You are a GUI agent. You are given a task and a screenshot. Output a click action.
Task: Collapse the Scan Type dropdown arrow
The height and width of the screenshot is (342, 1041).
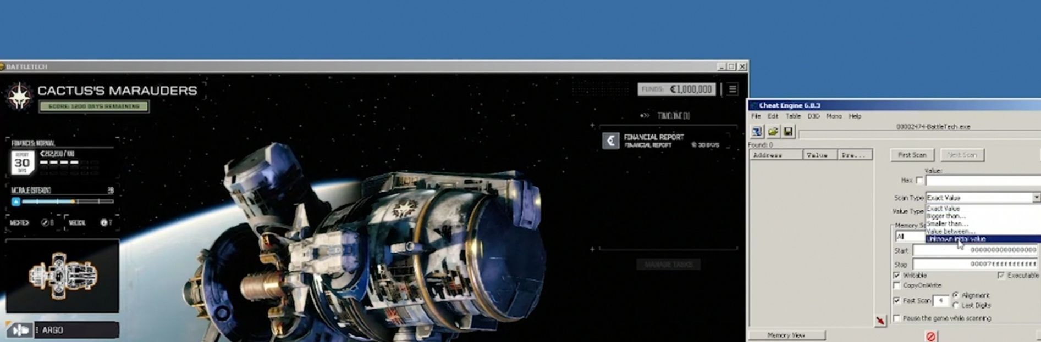pos(1036,197)
